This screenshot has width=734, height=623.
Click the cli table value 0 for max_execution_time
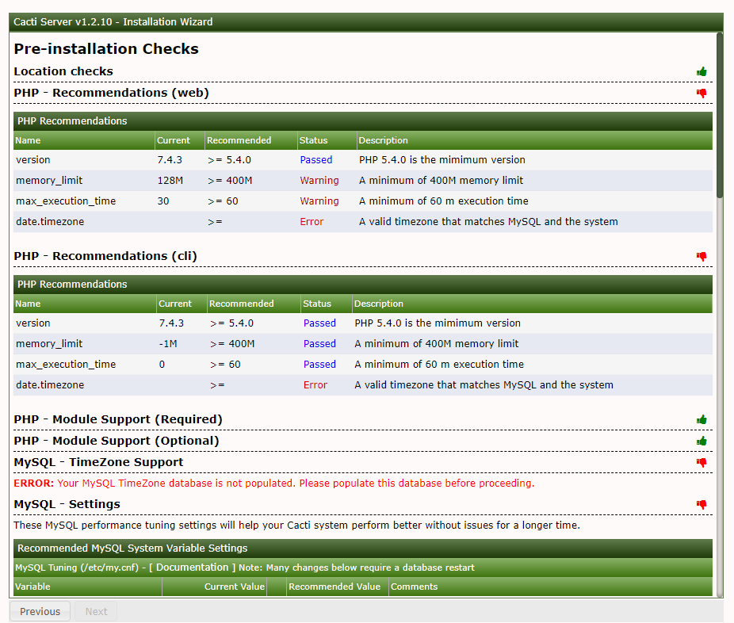point(162,365)
